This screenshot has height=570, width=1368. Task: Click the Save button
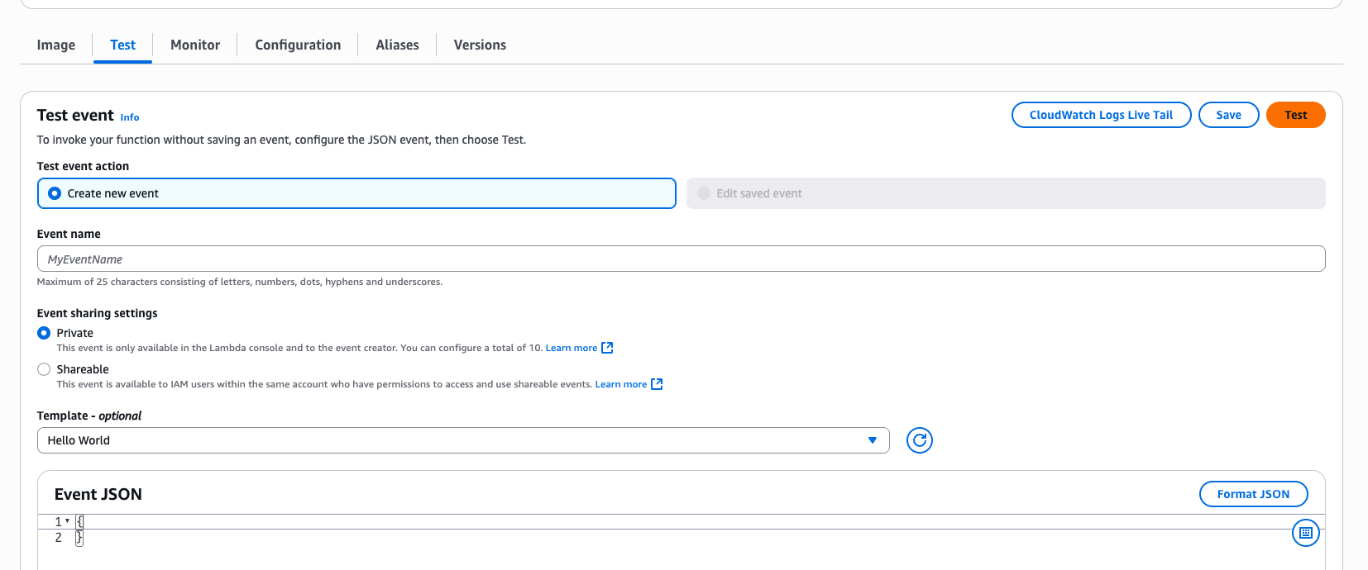pos(1228,115)
